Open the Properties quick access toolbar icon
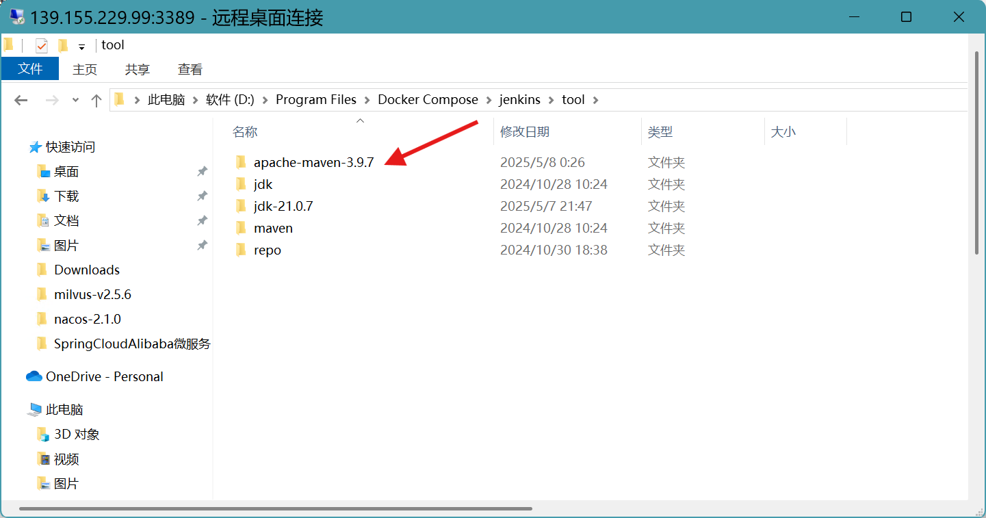This screenshot has width=986, height=518. 42,46
